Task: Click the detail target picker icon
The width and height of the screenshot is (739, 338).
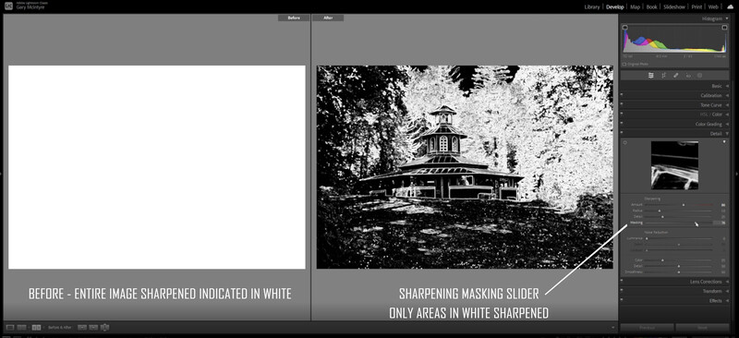Action: [x=625, y=143]
